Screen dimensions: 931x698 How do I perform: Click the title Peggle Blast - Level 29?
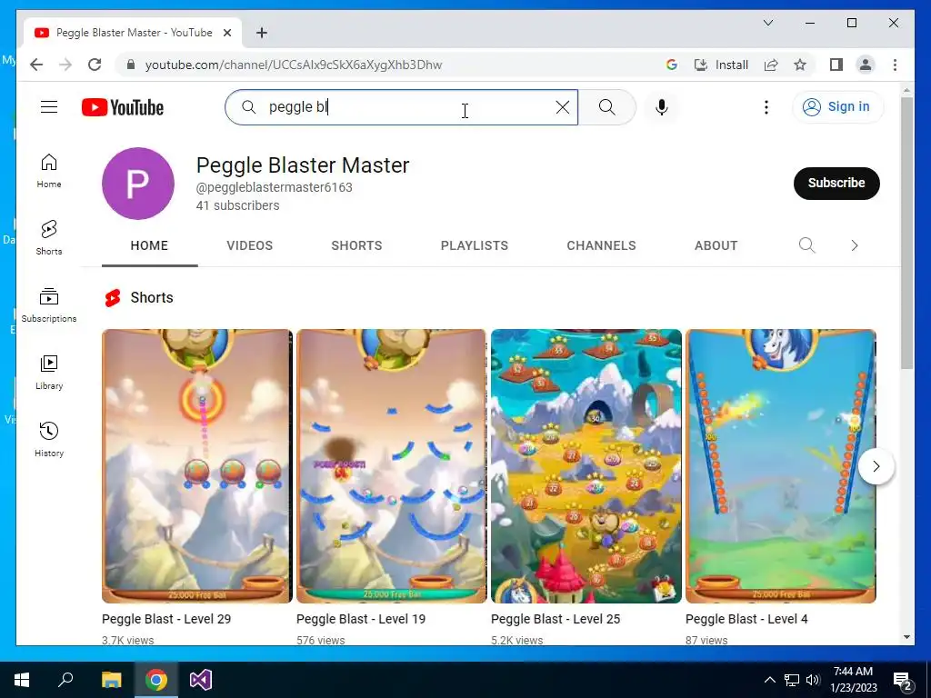point(166,619)
